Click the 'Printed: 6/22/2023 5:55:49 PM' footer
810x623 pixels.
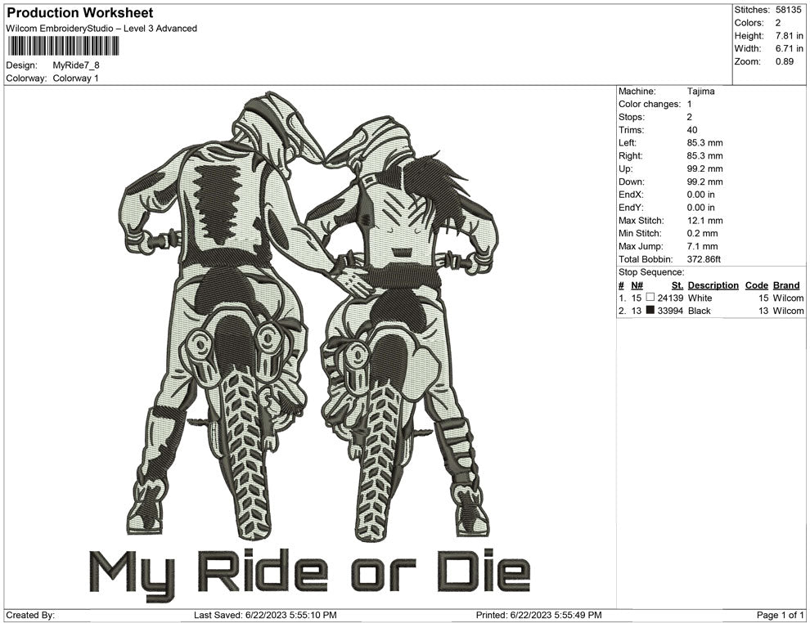point(538,615)
